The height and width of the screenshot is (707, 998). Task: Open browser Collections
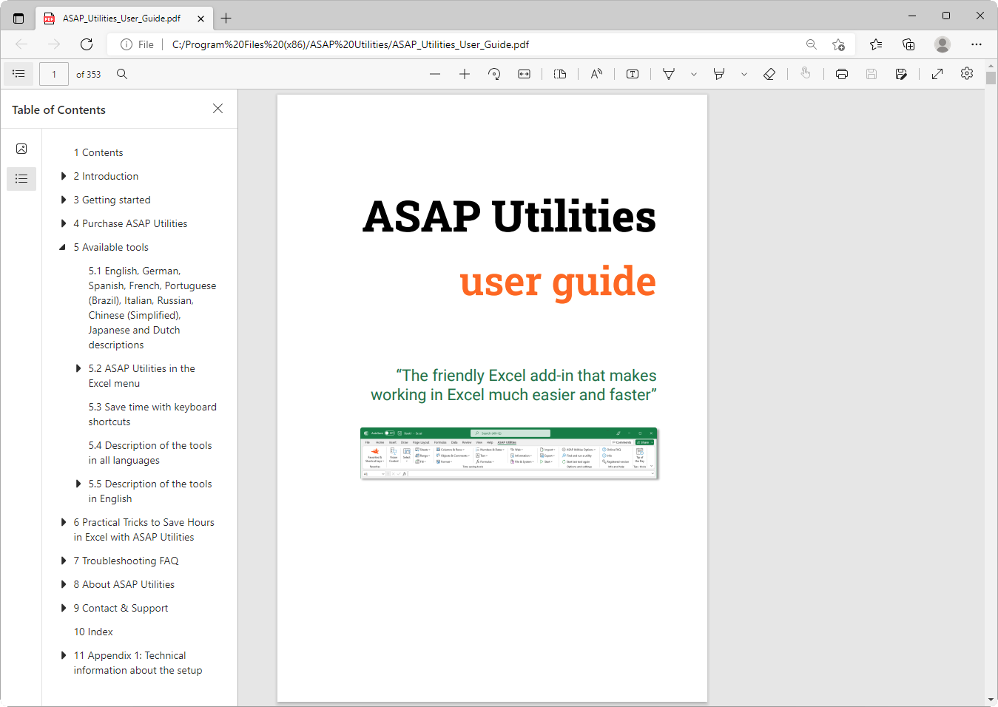pyautogui.click(x=908, y=44)
